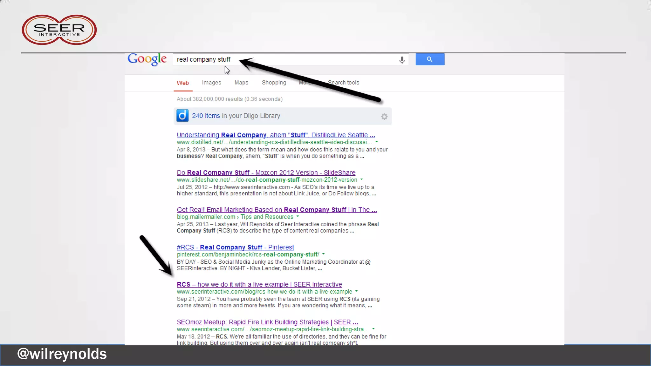Switch to the Images tab
Image resolution: width=651 pixels, height=366 pixels.
(211, 83)
